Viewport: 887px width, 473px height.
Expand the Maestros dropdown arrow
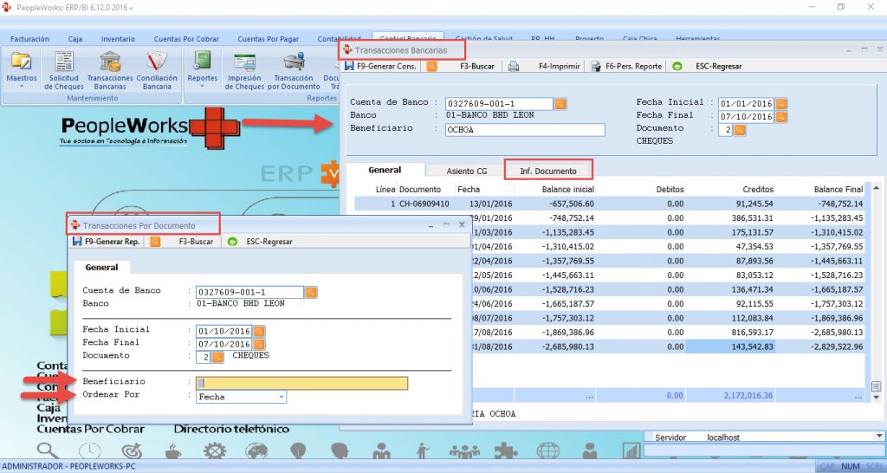point(22,87)
